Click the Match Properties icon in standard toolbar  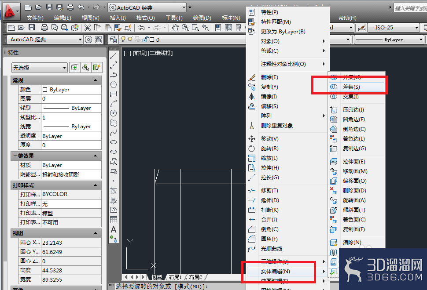(118, 28)
